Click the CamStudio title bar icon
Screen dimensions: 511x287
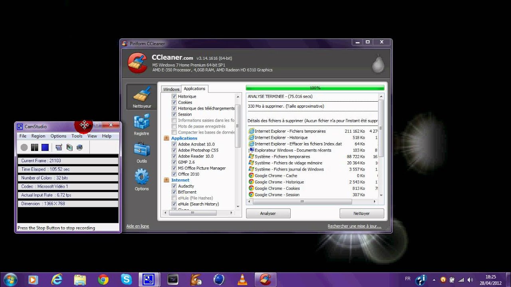point(20,126)
